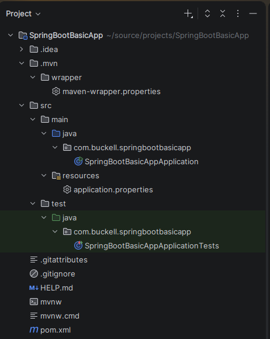Collapse the java folder under test
This screenshot has width=270, height=339.
tap(44, 217)
